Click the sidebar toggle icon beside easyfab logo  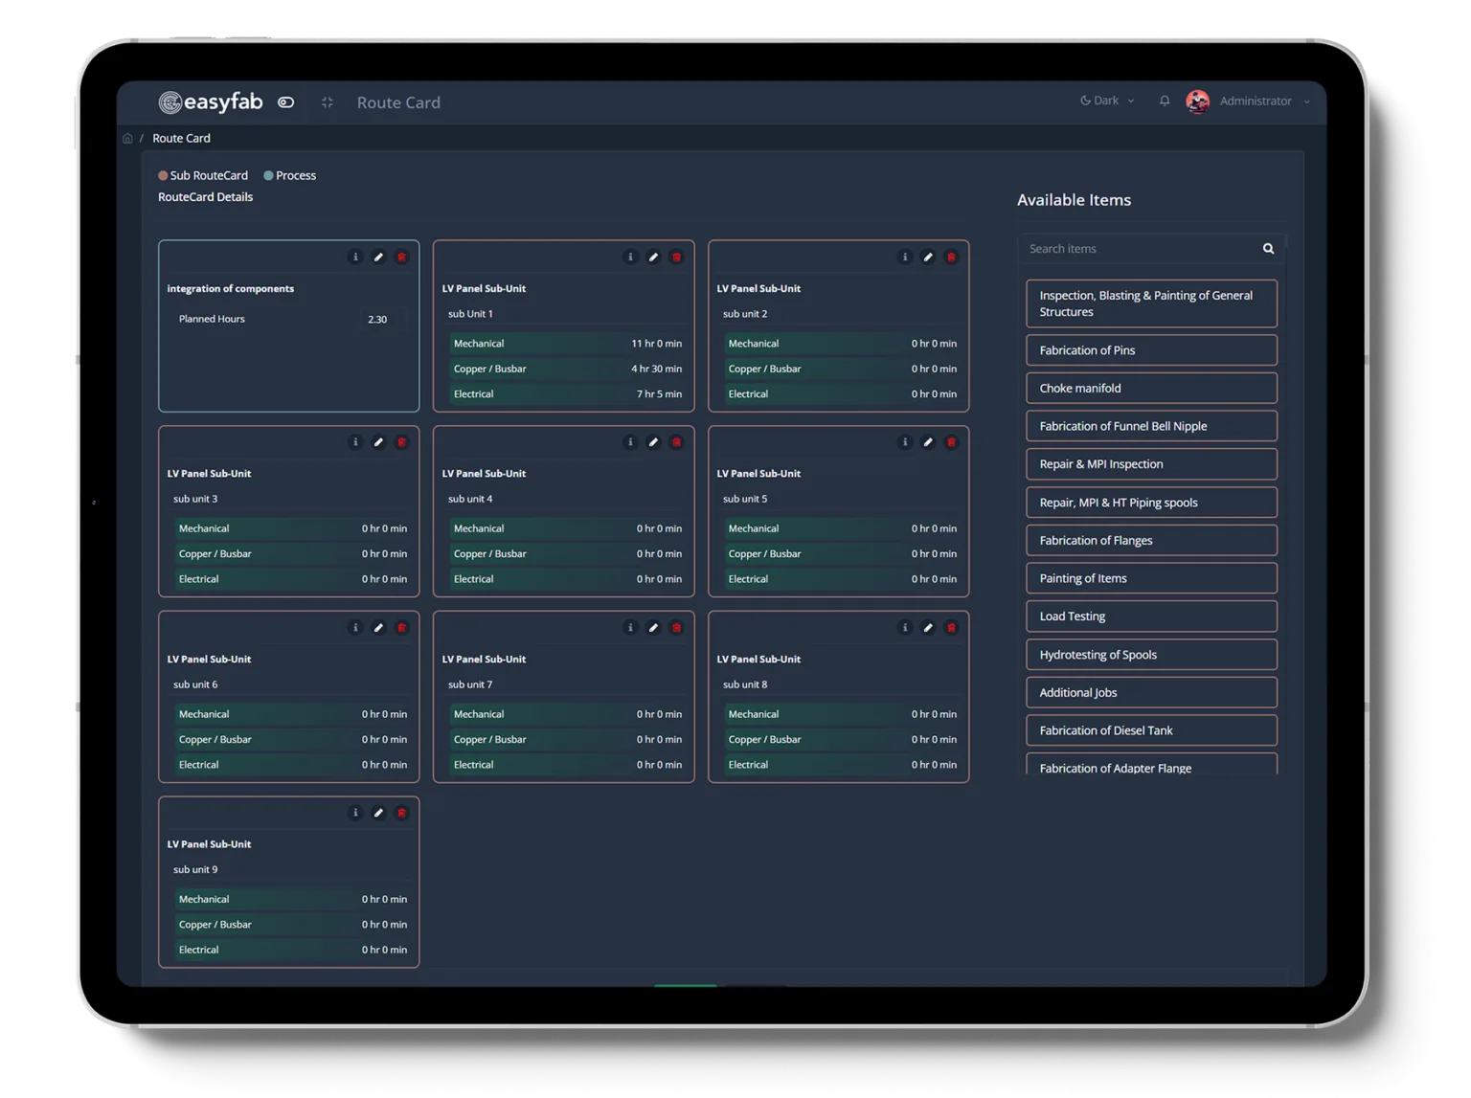[285, 102]
